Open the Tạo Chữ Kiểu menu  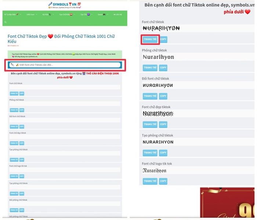pos(66,15)
